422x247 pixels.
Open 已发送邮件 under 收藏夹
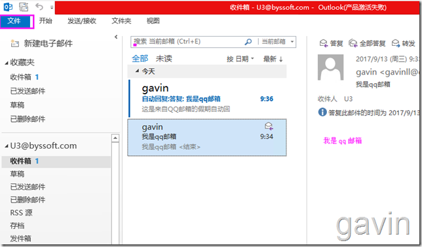[28, 91]
